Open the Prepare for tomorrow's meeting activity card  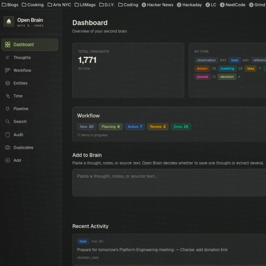[169, 249]
